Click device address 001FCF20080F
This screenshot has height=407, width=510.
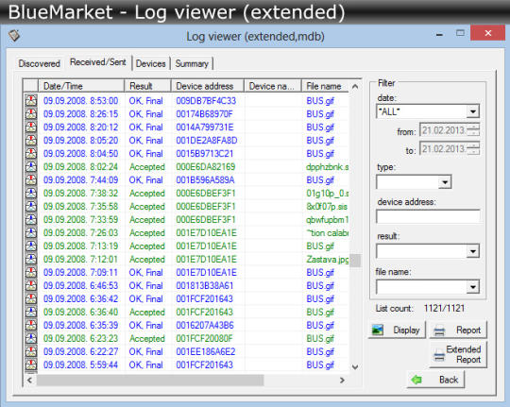[204, 338]
